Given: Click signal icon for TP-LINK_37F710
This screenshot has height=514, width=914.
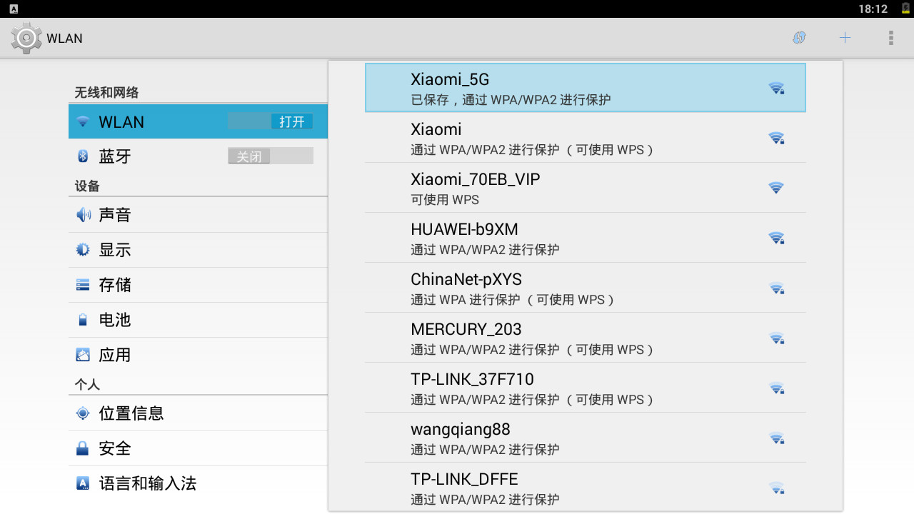Looking at the screenshot, I should pos(776,388).
